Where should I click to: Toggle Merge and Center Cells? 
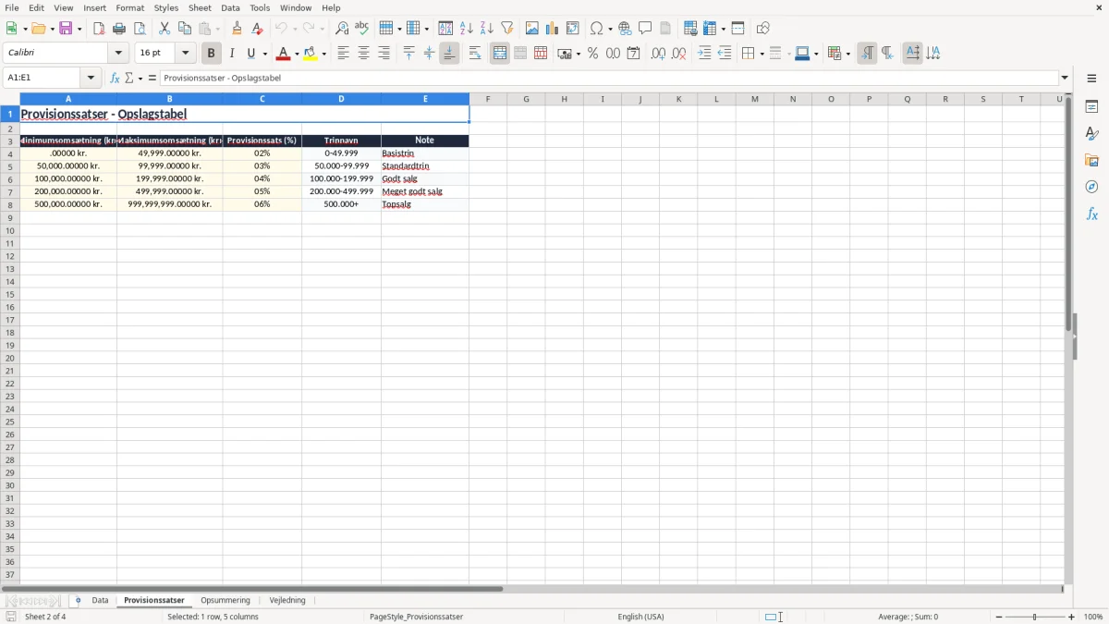pos(500,54)
